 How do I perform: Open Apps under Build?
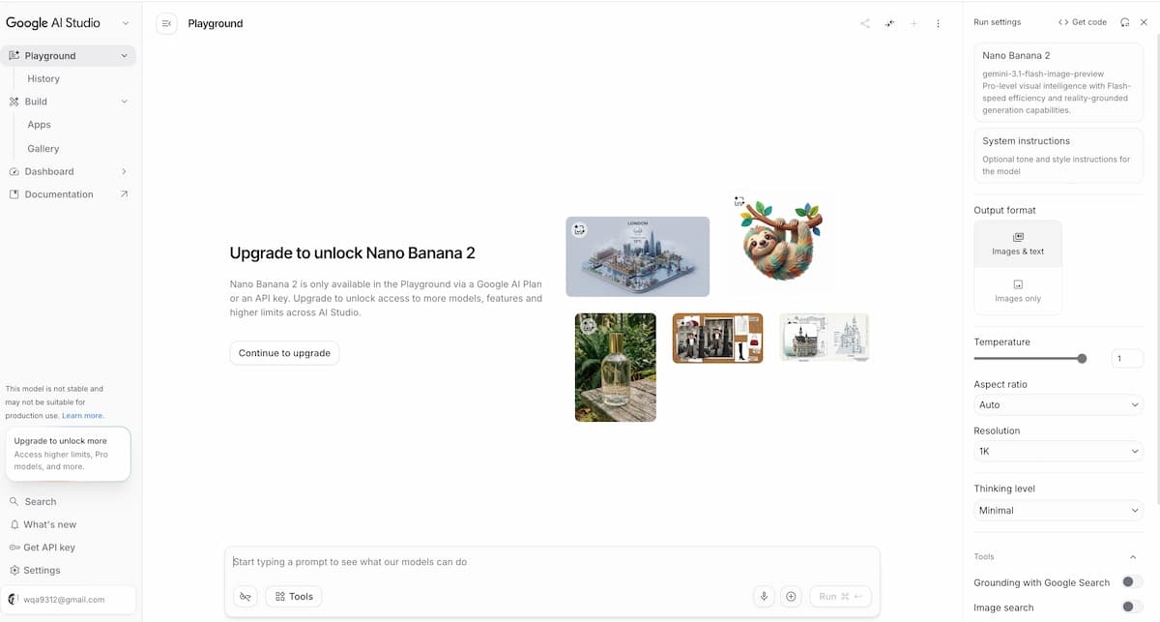tap(39, 125)
